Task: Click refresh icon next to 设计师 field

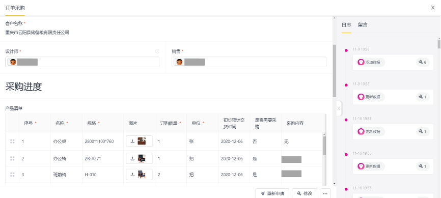Action: click(x=157, y=51)
